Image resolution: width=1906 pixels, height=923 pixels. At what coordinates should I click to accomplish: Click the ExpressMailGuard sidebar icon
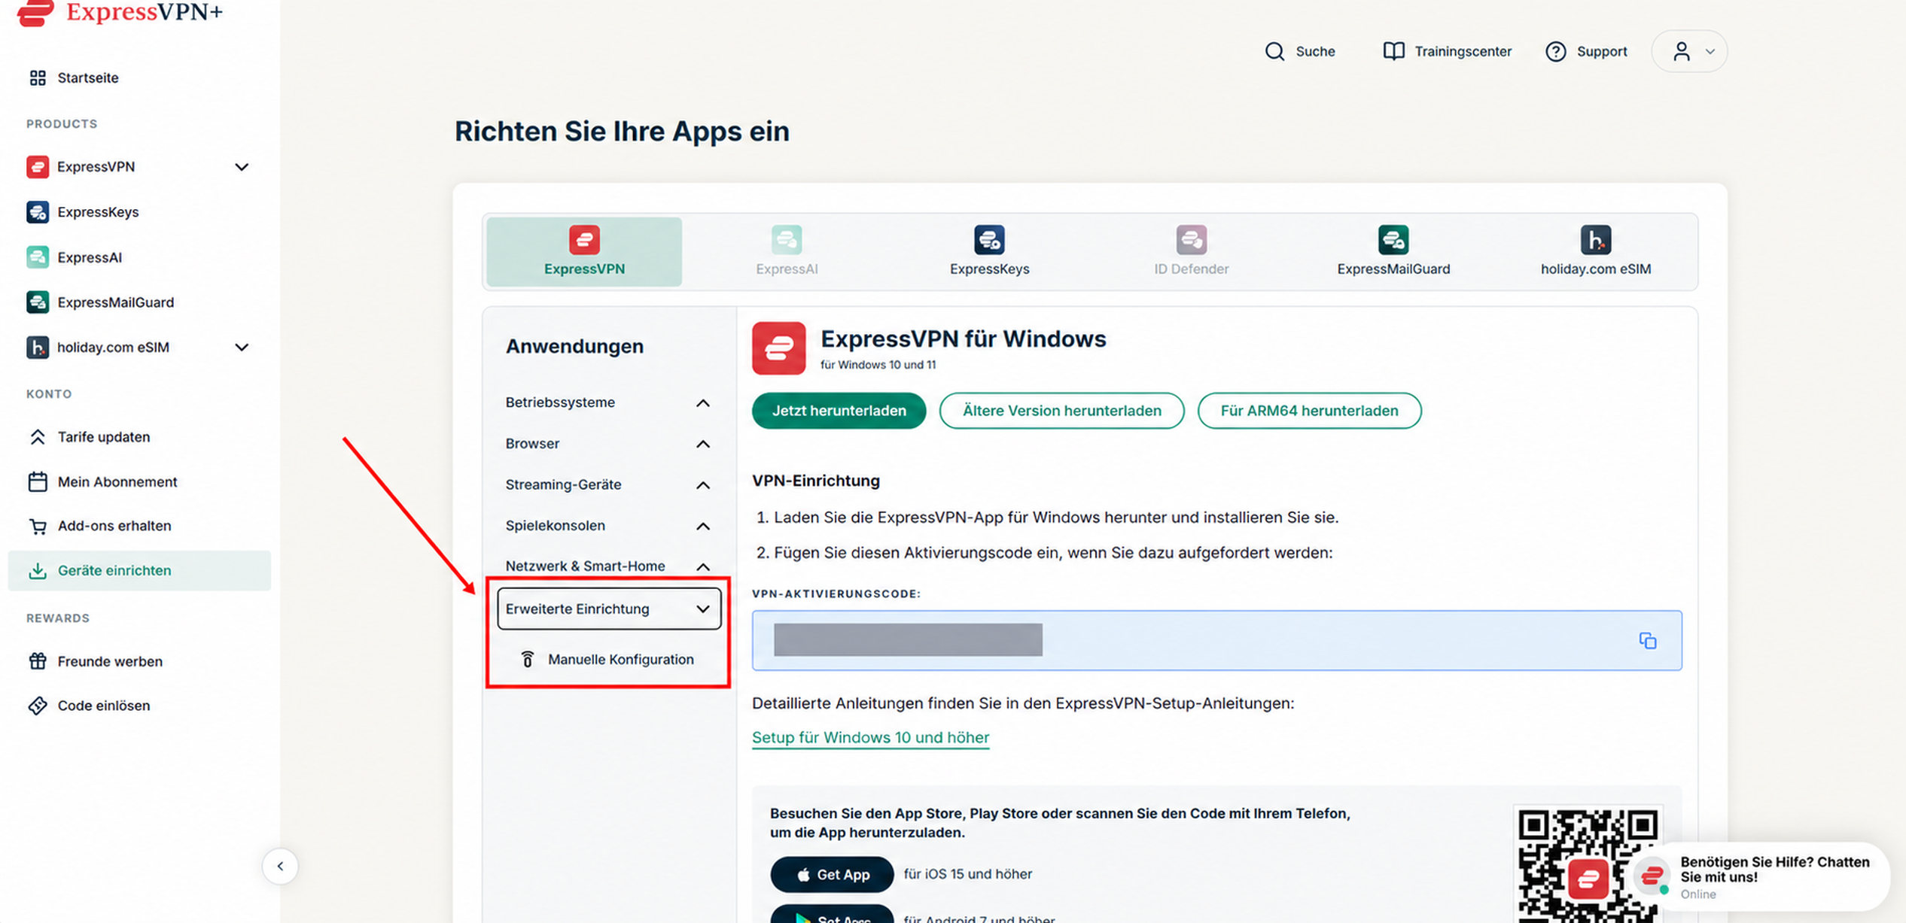tap(38, 302)
